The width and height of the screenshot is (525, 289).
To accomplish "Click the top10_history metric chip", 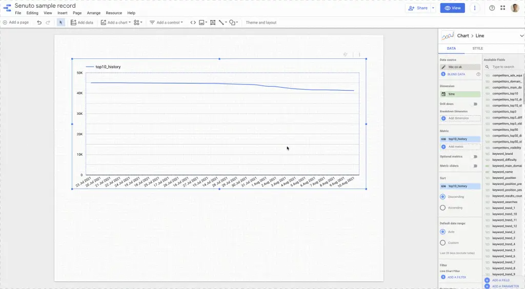I will [x=460, y=139].
